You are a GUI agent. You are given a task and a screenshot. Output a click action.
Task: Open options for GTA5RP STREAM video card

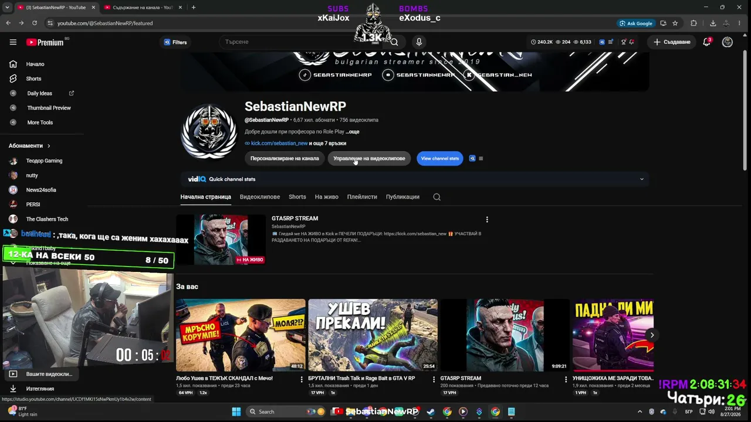coord(566,380)
